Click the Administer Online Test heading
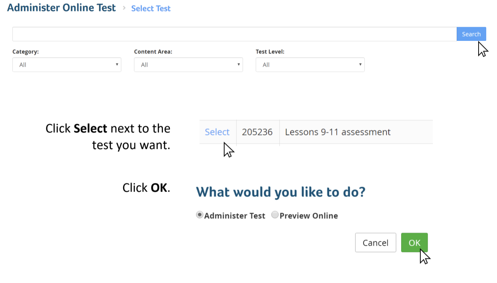The height and width of the screenshot is (283, 497). 62,8
